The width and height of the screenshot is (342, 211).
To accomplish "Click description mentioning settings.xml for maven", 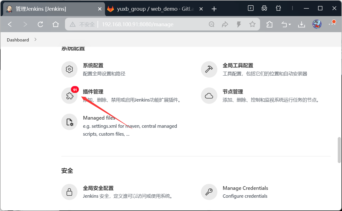I will coord(130,130).
